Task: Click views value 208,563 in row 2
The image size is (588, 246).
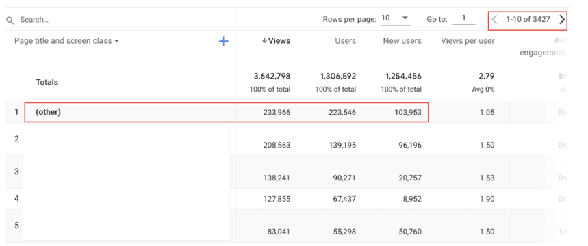Action: [277, 145]
